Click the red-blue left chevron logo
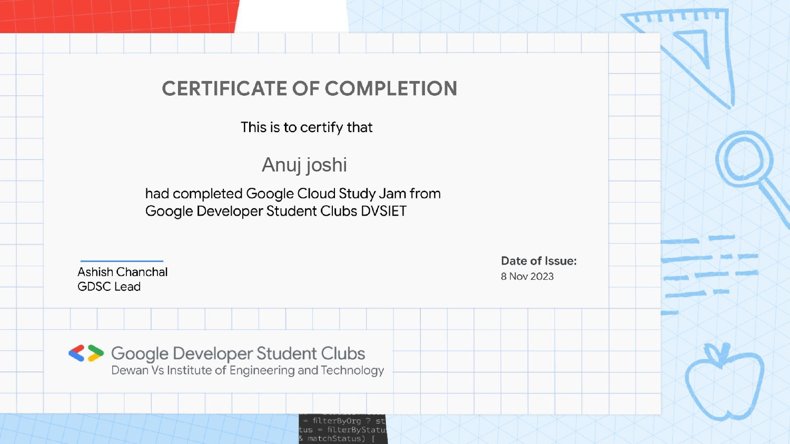 pos(77,353)
